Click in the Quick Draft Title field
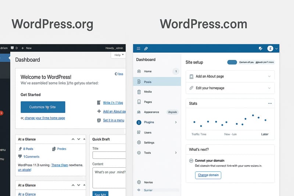 click(109, 155)
